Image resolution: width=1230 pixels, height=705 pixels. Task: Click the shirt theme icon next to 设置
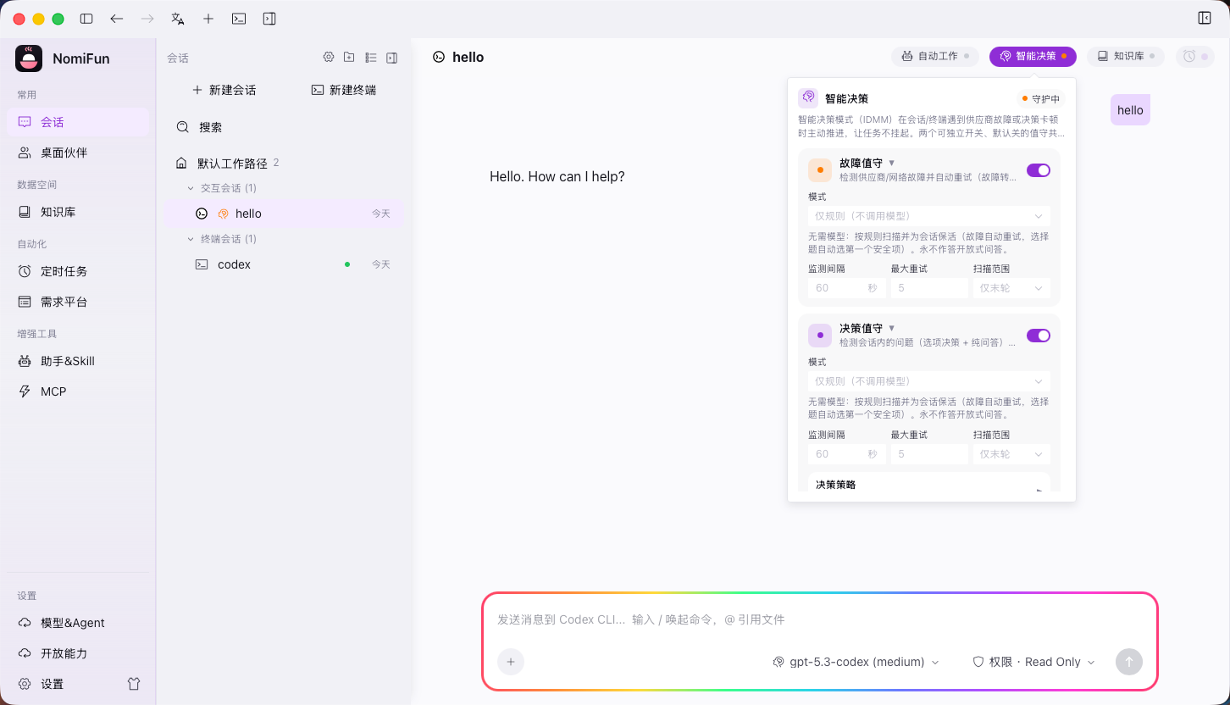pos(134,684)
